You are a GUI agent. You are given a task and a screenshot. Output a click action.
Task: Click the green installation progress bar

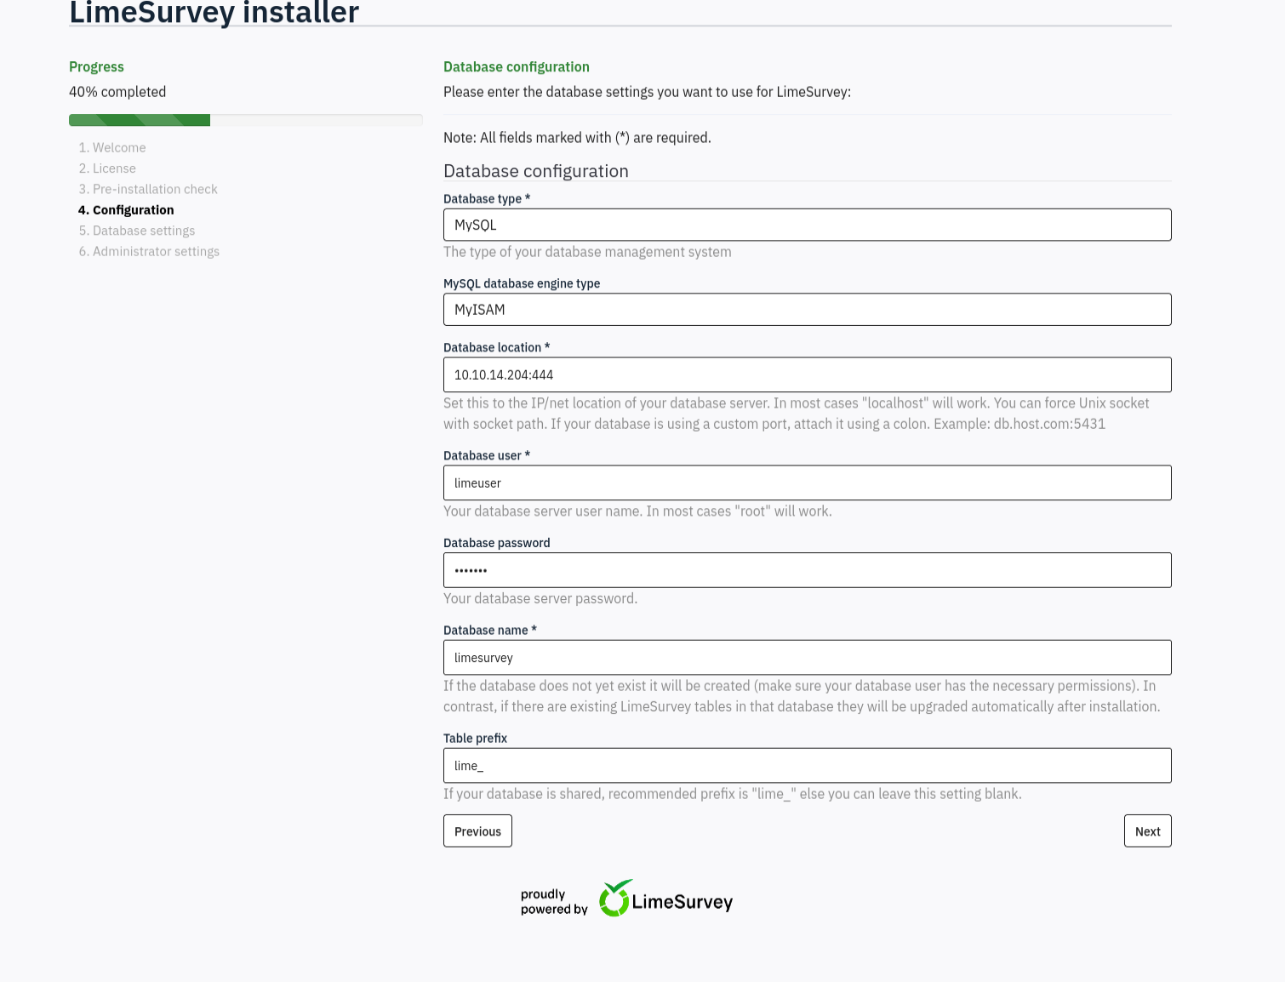140,120
